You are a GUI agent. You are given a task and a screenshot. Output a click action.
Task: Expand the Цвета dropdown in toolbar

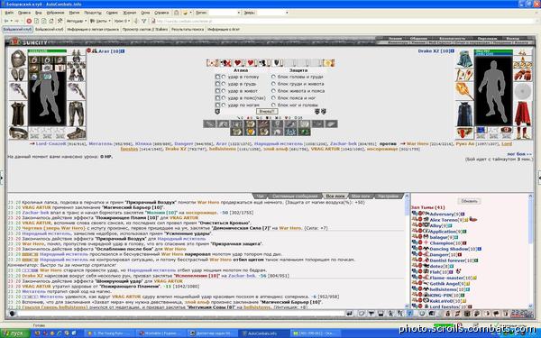[100, 21]
